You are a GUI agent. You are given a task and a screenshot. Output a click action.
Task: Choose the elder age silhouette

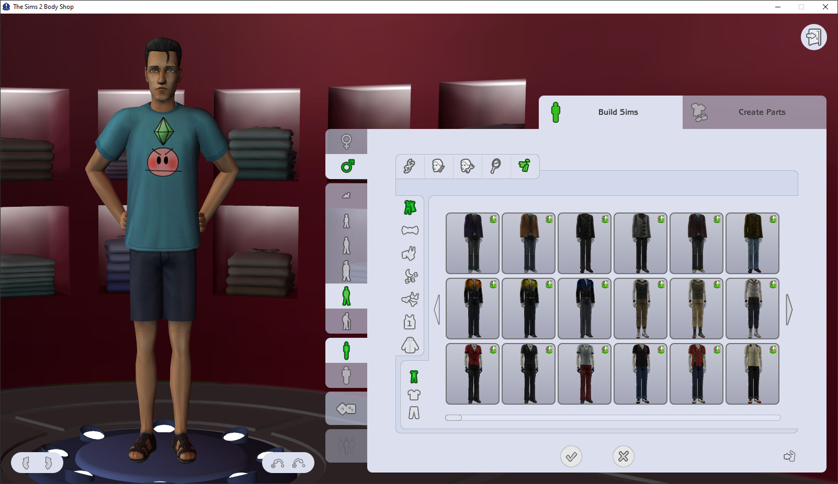[346, 321]
